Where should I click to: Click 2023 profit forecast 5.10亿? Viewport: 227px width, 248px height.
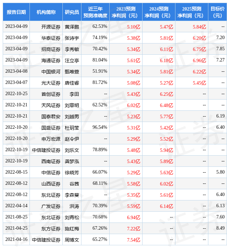click(x=133, y=27)
